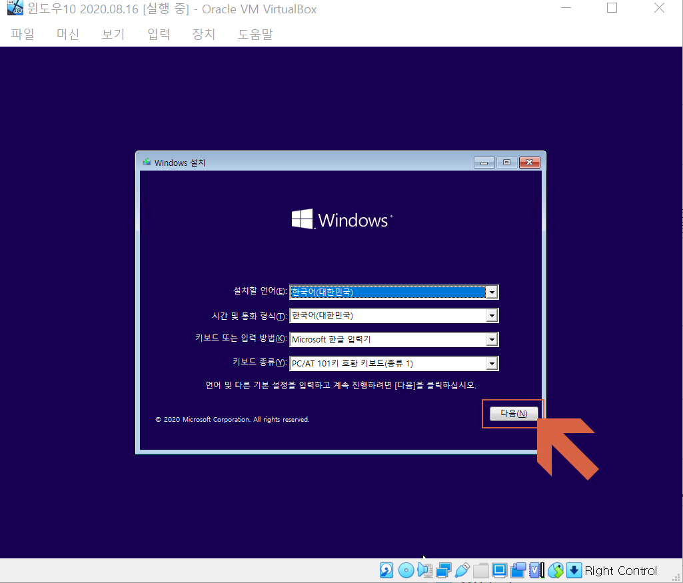
Task: Expand the Microsoft 한글 입력기 dropdown
Action: coord(492,340)
